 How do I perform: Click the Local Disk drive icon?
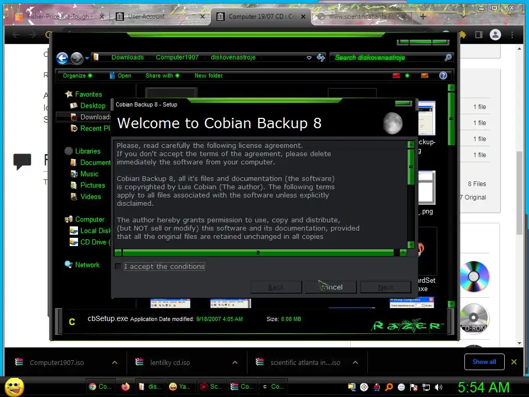[73, 231]
